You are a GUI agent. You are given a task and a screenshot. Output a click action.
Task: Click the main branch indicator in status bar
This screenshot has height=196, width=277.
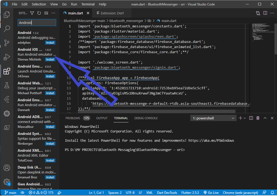[x=10, y=193]
